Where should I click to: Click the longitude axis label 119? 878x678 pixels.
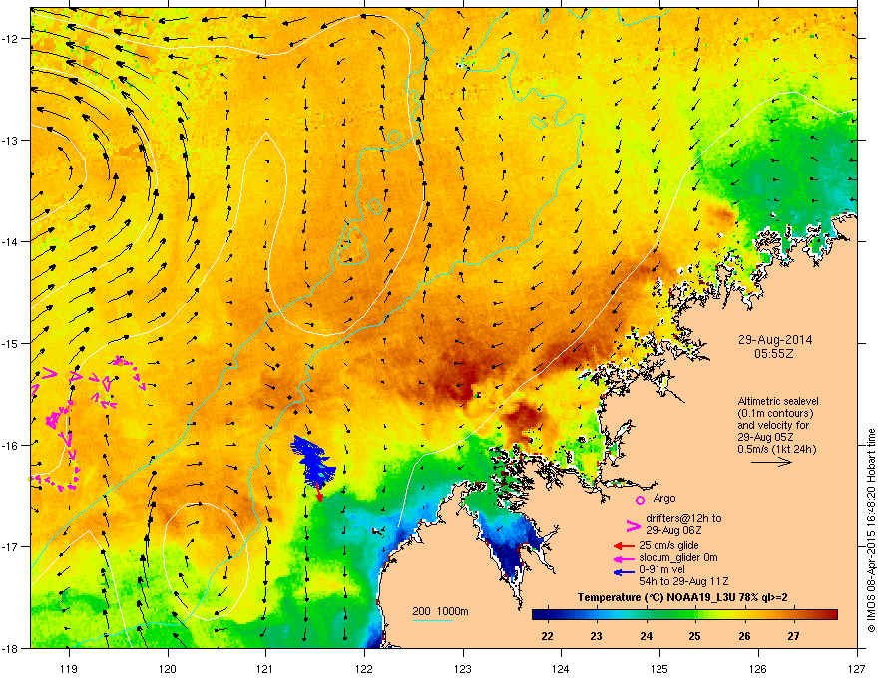tap(69, 668)
